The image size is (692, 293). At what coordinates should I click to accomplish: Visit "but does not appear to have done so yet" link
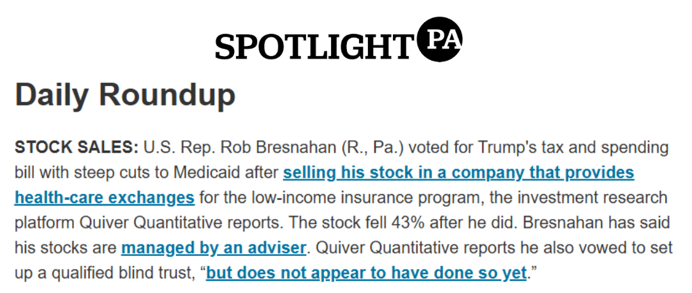pyautogui.click(x=366, y=273)
